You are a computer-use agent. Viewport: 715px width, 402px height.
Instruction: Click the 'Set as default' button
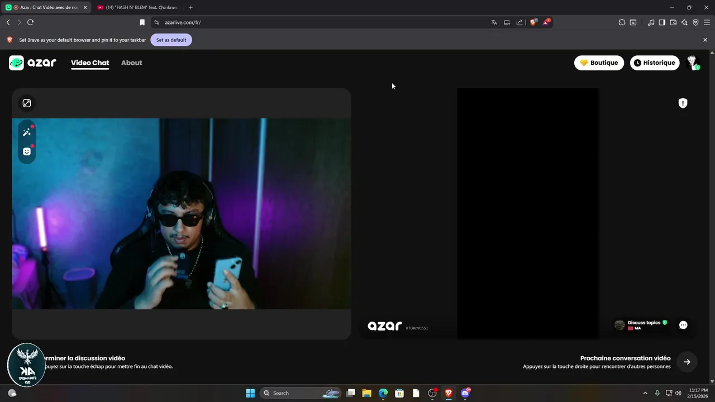pos(171,40)
